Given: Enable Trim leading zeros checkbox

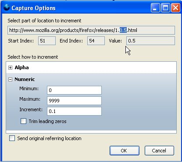Looking at the screenshot, I should [x=23, y=121].
